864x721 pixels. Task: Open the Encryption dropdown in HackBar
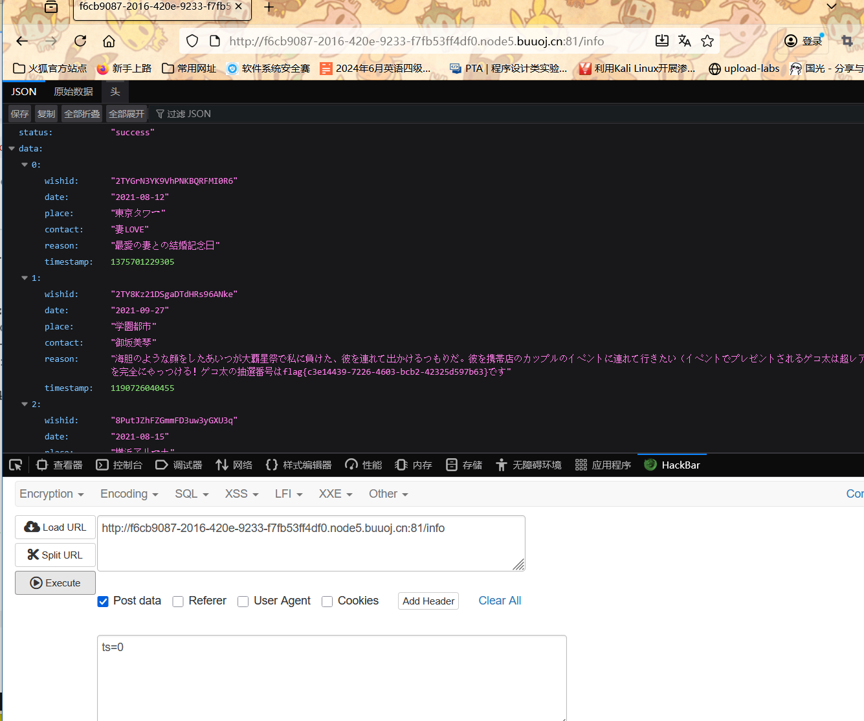(52, 494)
